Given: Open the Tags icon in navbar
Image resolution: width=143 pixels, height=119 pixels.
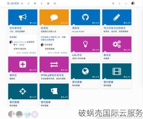Looking at the screenshot, I should click(x=35, y=3).
